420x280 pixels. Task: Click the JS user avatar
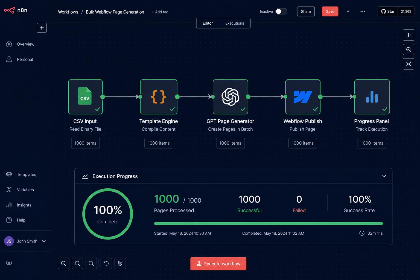pyautogui.click(x=9, y=241)
